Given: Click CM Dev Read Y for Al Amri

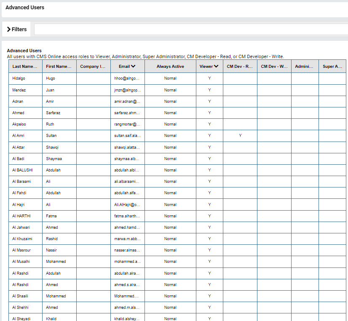Looking at the screenshot, I should [240, 136].
